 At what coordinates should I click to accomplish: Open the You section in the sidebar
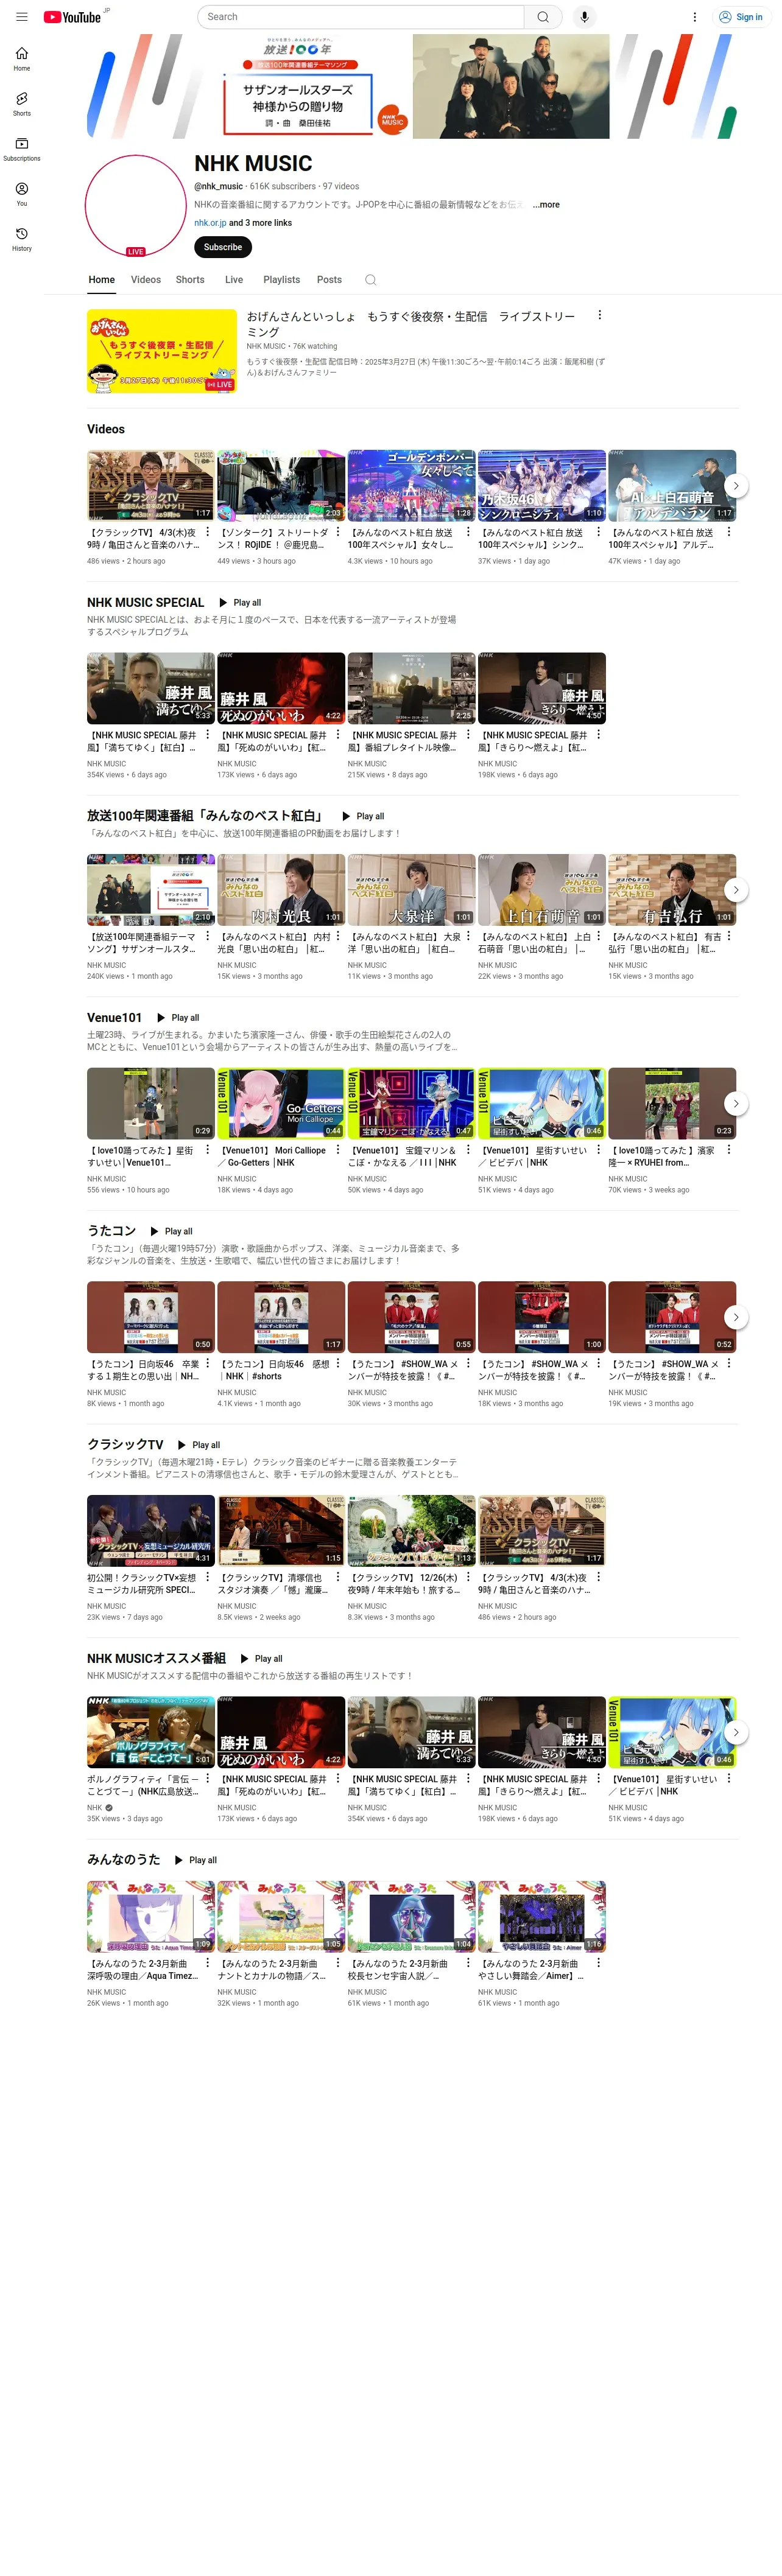point(22,194)
